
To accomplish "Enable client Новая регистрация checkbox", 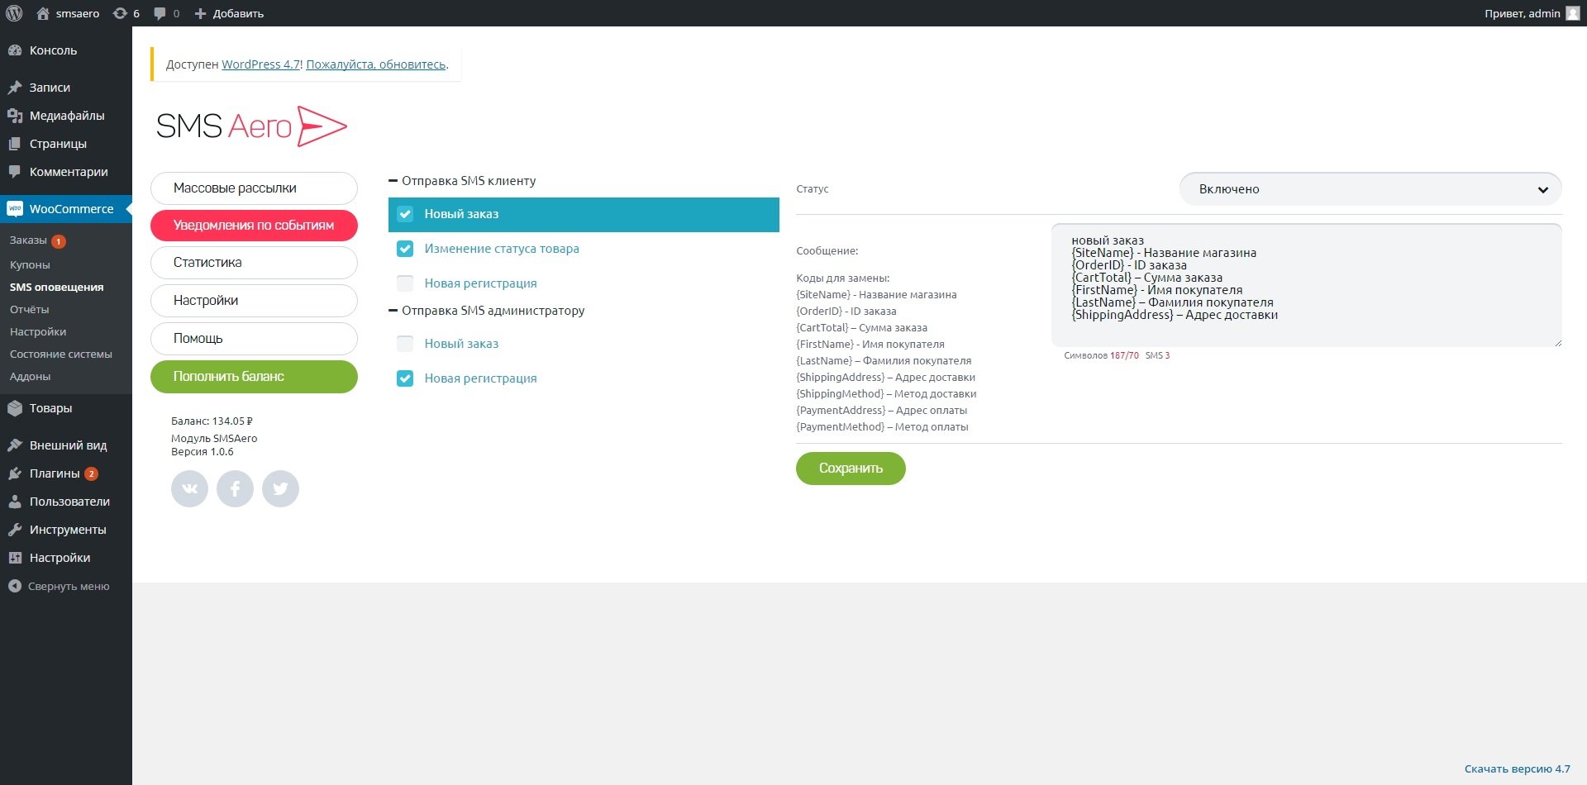I will 405,283.
